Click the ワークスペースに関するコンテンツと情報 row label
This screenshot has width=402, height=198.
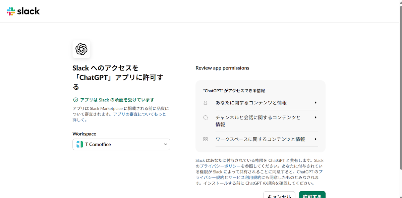coord(260,139)
